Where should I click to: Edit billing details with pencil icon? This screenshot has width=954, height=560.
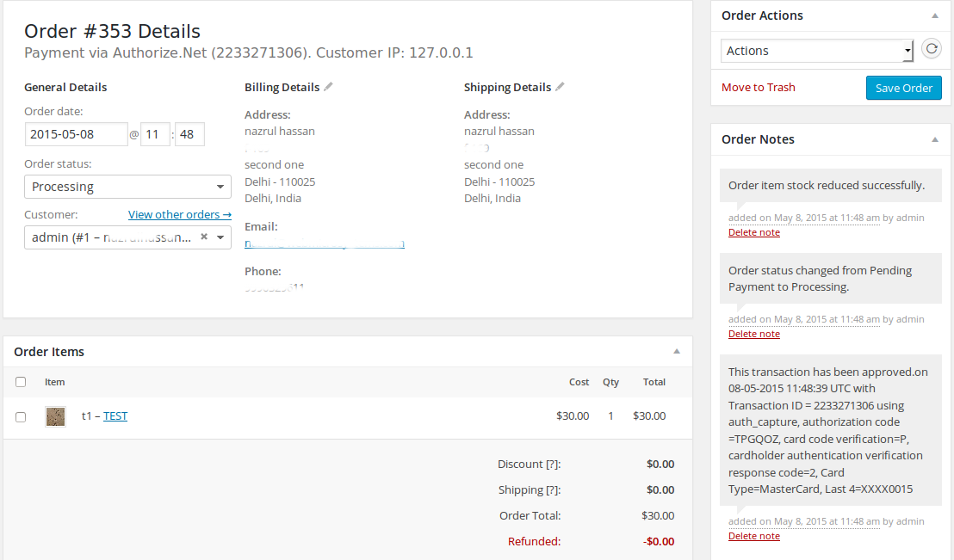pyautogui.click(x=329, y=87)
